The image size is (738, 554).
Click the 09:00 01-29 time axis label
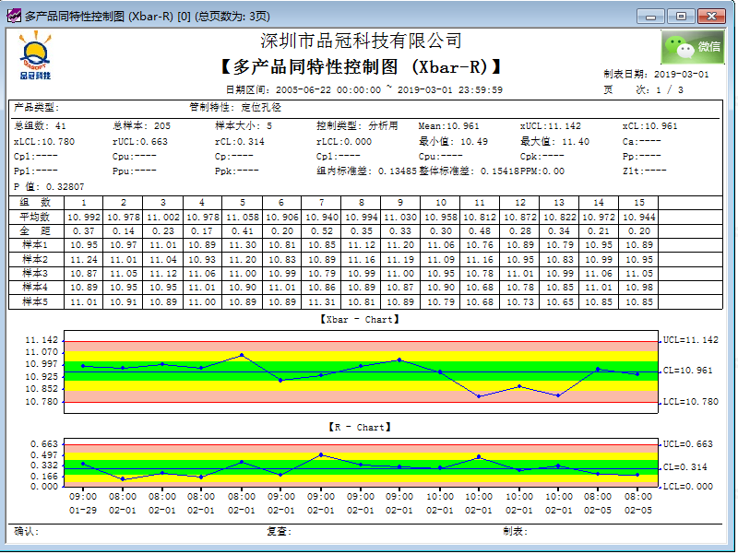point(83,503)
